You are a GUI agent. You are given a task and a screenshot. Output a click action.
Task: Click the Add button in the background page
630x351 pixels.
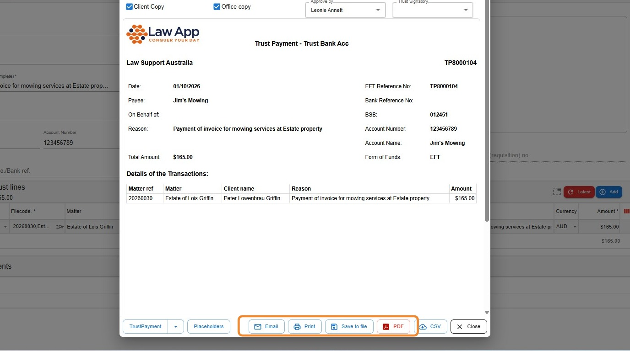click(x=609, y=192)
